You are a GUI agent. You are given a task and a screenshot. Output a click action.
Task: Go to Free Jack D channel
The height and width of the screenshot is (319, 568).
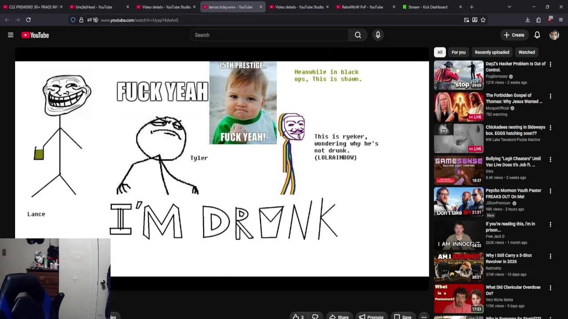click(x=495, y=236)
